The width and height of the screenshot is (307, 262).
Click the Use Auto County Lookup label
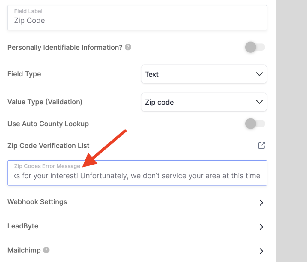tap(48, 124)
